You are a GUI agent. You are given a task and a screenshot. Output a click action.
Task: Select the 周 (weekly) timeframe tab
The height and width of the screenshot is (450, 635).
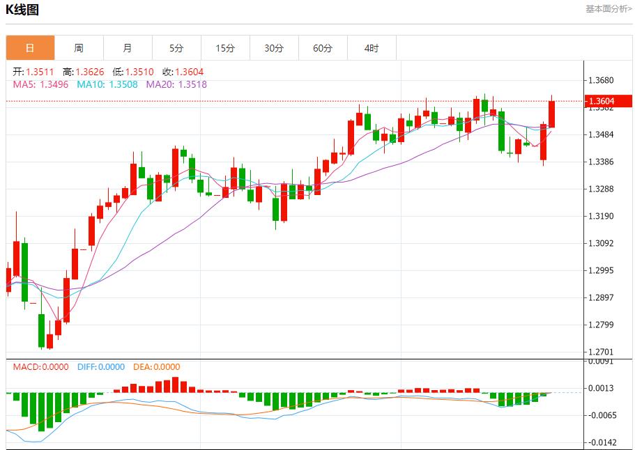point(79,48)
